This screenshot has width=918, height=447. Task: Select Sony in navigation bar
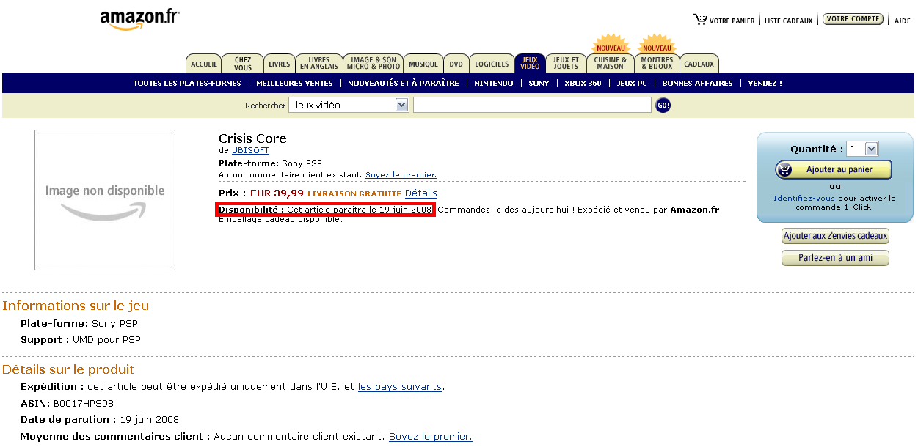(539, 84)
